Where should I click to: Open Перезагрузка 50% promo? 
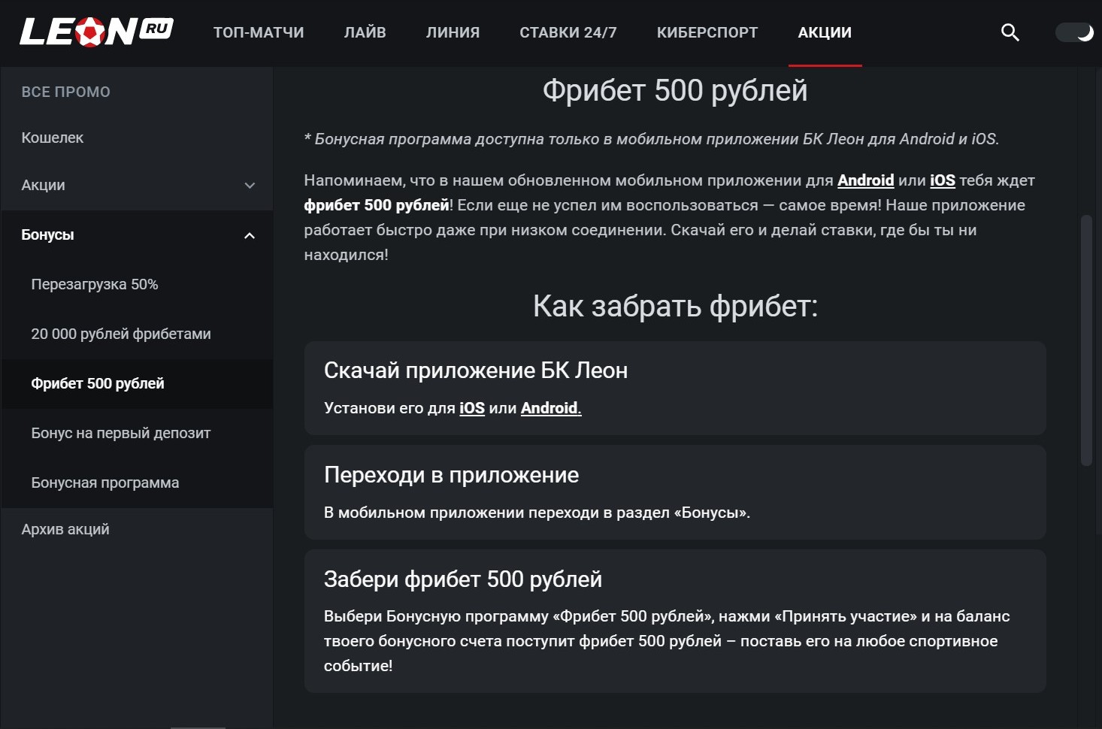[x=95, y=284]
